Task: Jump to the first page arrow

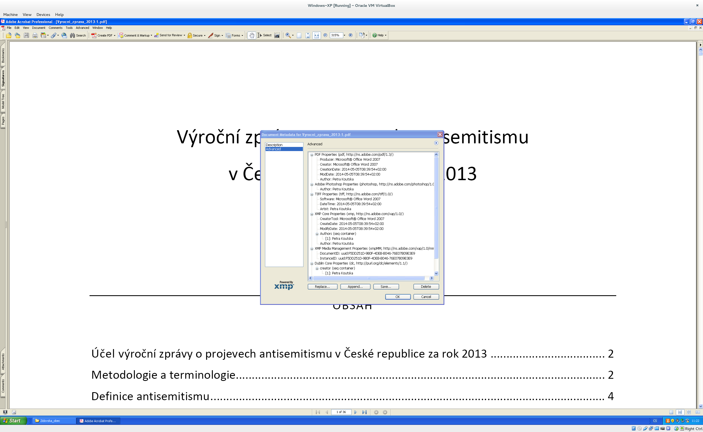Action: point(318,412)
